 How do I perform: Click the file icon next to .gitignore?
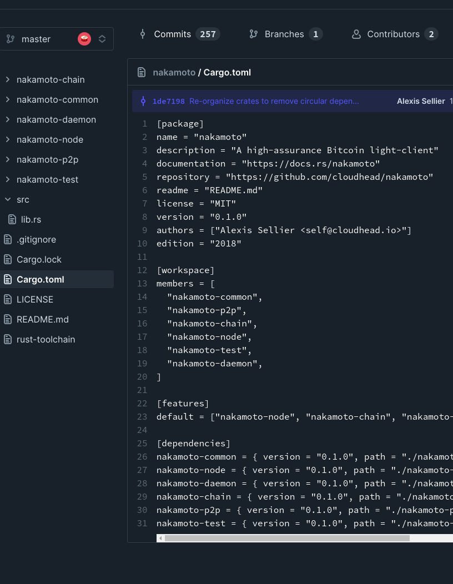pyautogui.click(x=8, y=239)
